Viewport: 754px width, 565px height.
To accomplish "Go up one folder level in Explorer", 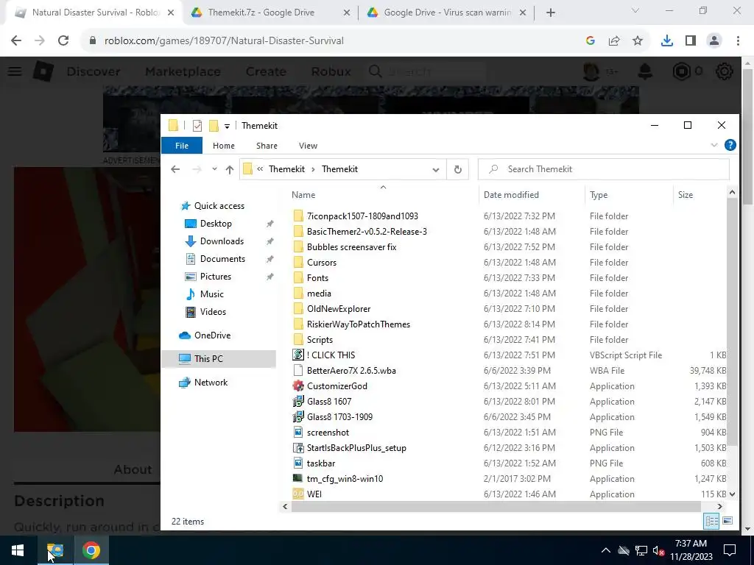I will coord(230,169).
